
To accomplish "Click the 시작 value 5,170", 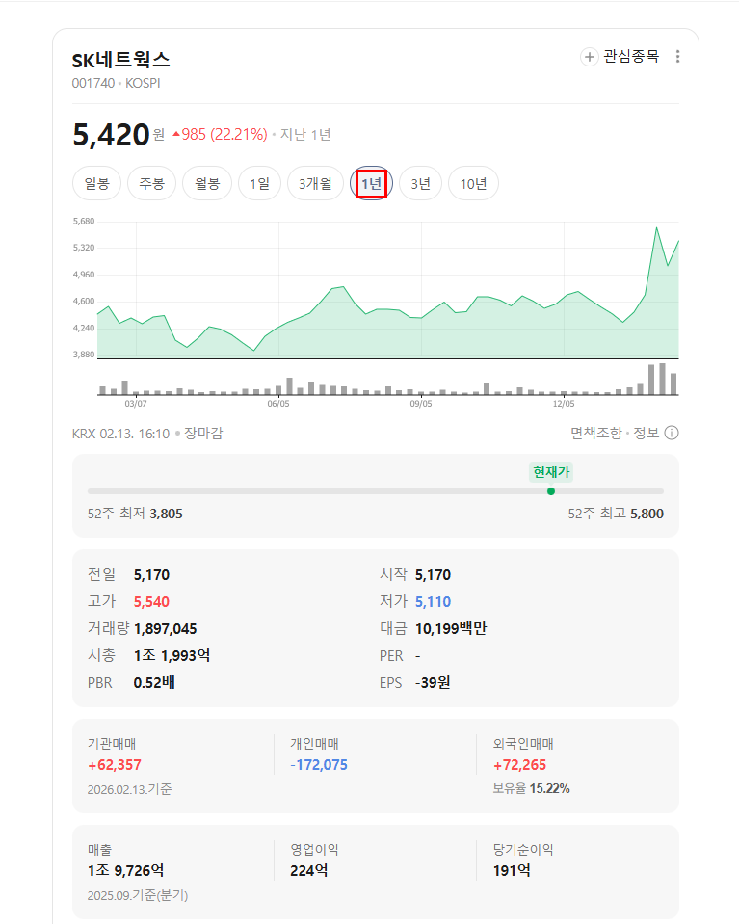I will [434, 575].
